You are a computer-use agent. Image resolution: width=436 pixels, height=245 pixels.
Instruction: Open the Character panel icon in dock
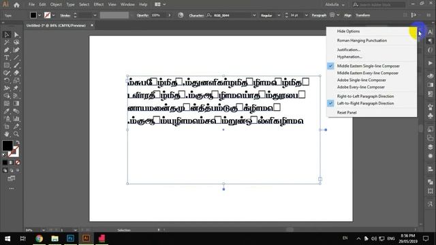click(x=430, y=32)
